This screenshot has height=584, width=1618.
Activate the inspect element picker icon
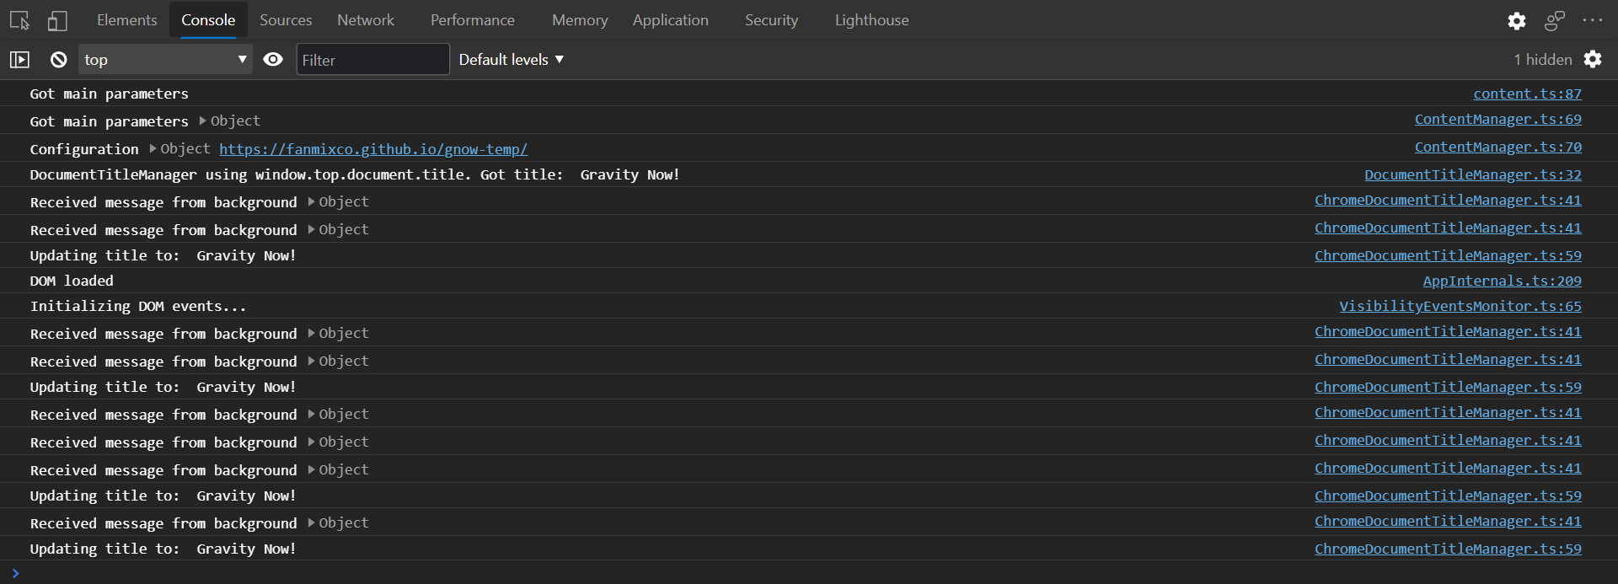tap(20, 20)
